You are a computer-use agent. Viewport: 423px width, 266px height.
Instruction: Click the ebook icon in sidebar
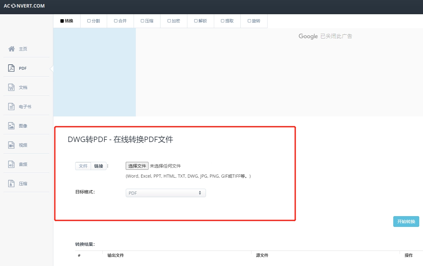[11, 106]
